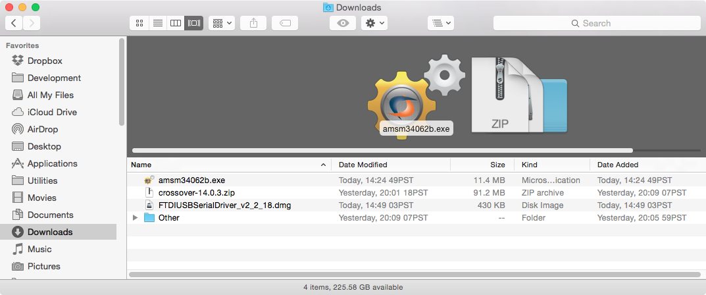Click the Quick Look eye button
Screen dimensions: 706x295
[x=343, y=24]
